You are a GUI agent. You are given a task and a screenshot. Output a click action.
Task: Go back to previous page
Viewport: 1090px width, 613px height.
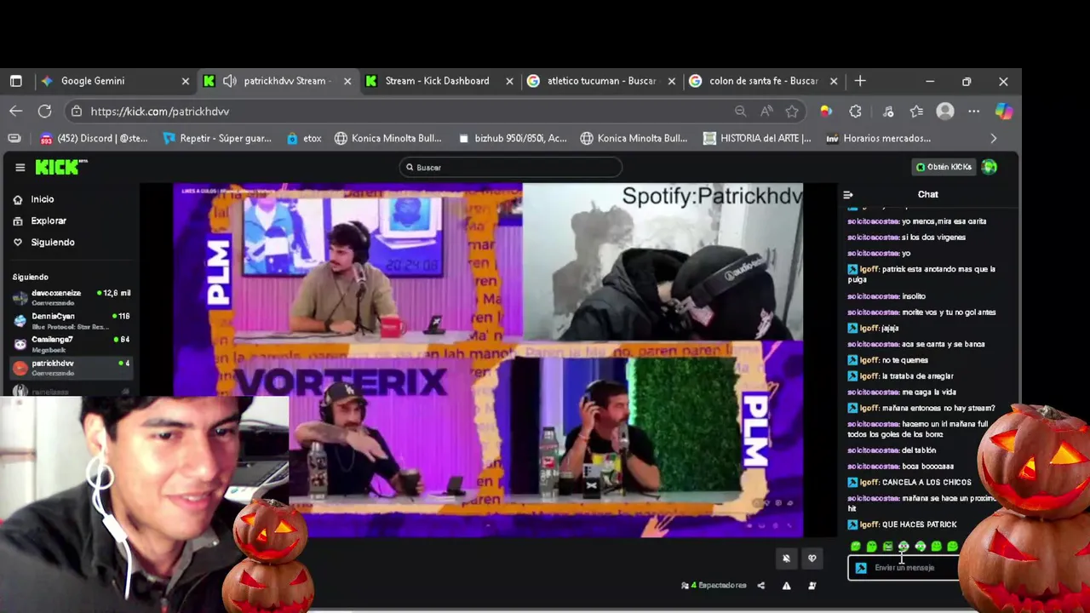tap(16, 111)
